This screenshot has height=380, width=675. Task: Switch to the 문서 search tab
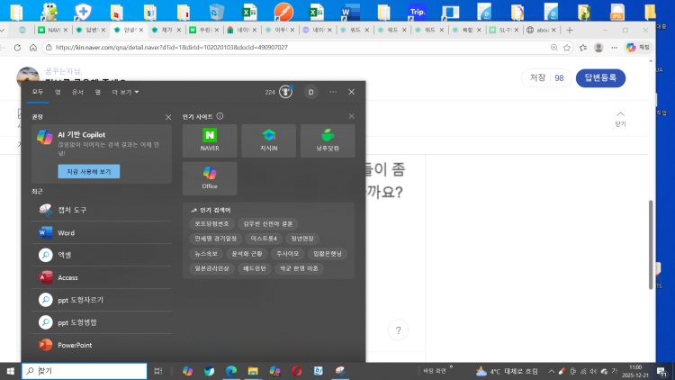[77, 92]
